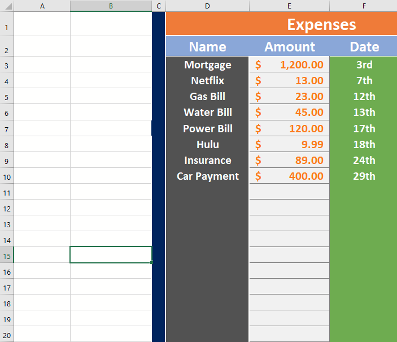Image resolution: width=397 pixels, height=342 pixels.
Task: Select column A header
Action: [42, 6]
